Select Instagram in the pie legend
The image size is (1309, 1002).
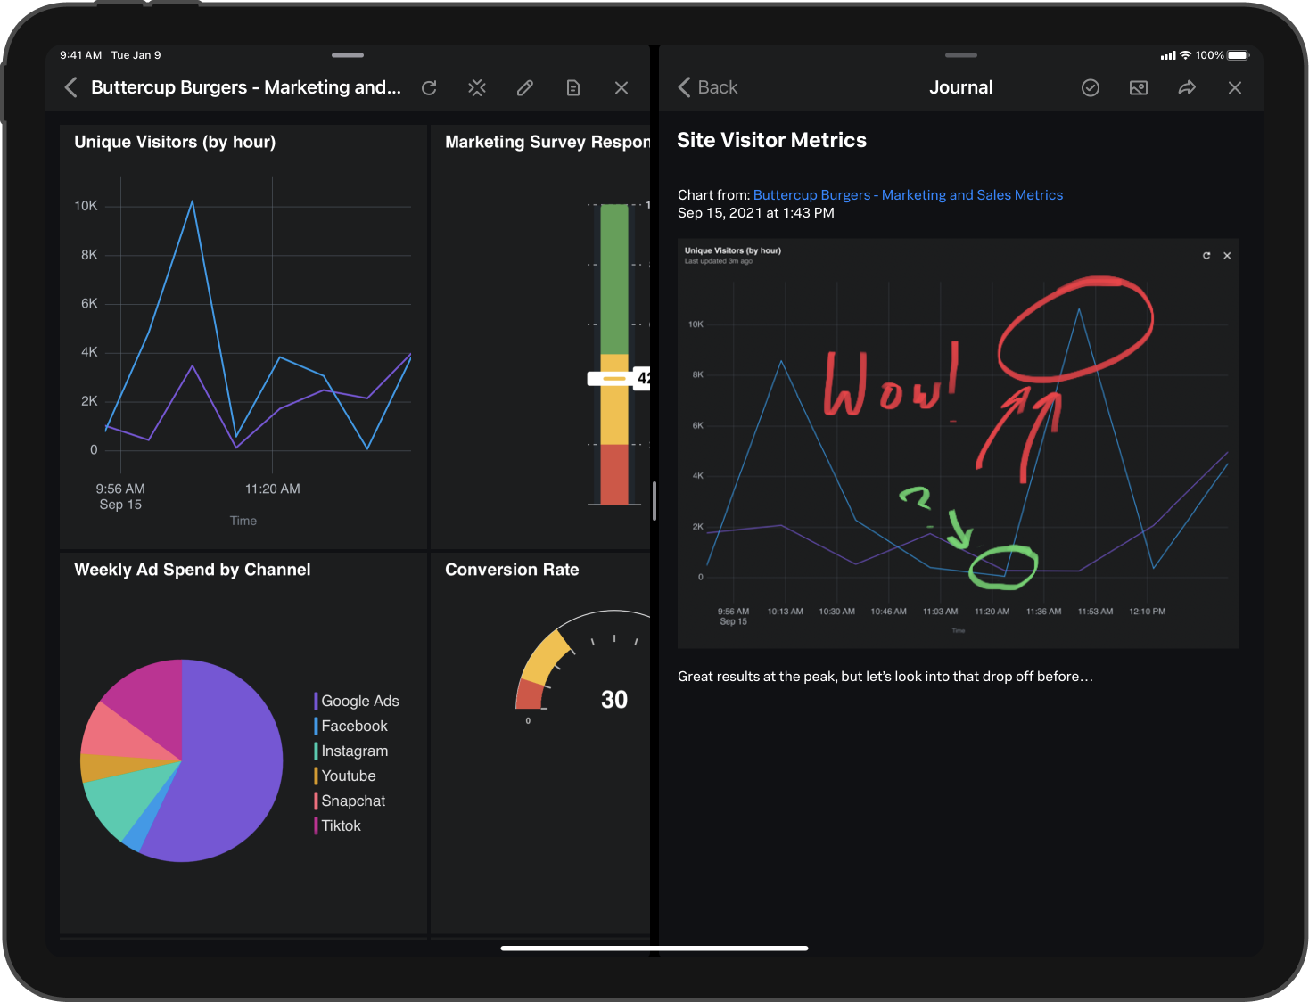tap(351, 751)
